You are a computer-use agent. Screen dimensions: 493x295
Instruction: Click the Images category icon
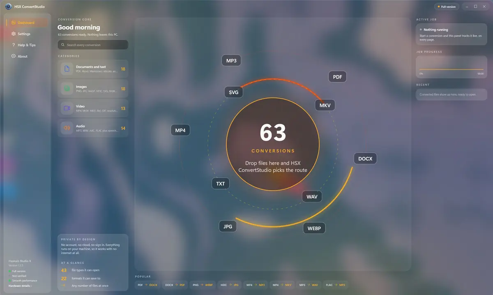(x=67, y=89)
